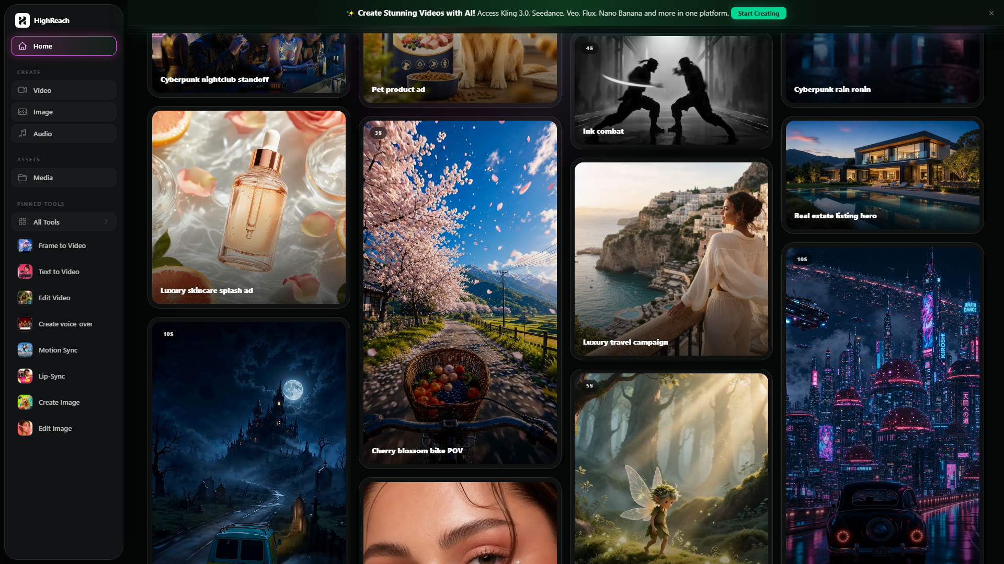
Task: Click the Text to Video tool icon
Action: (25, 272)
